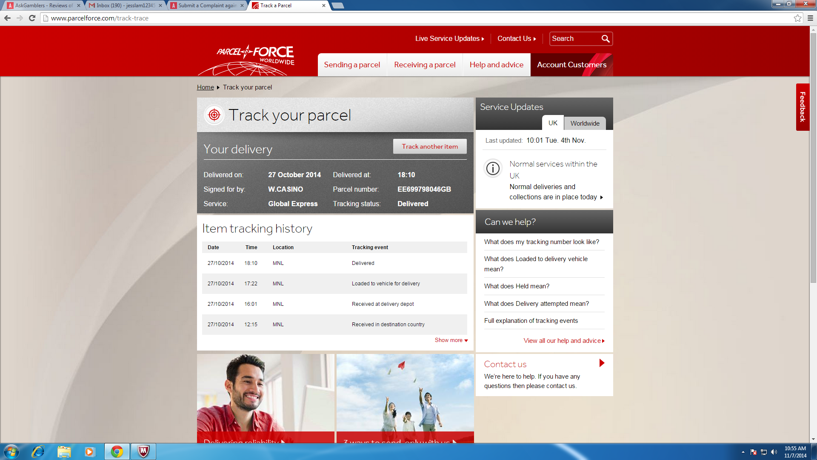Click the page vertical scrollbar
817x460 pixels.
point(813,158)
